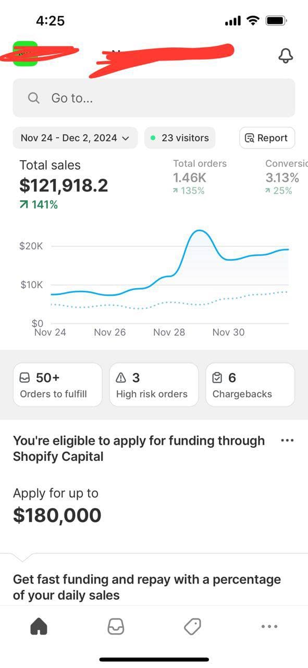Image resolution: width=308 pixels, height=668 pixels.
Task: Tap the green store avatar icon
Action: (x=24, y=54)
